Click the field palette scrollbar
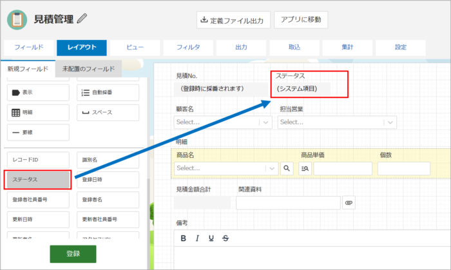This screenshot has height=270, width=451. (x=149, y=224)
